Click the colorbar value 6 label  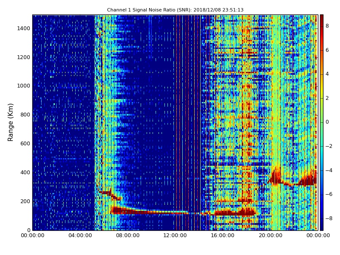point(327,50)
